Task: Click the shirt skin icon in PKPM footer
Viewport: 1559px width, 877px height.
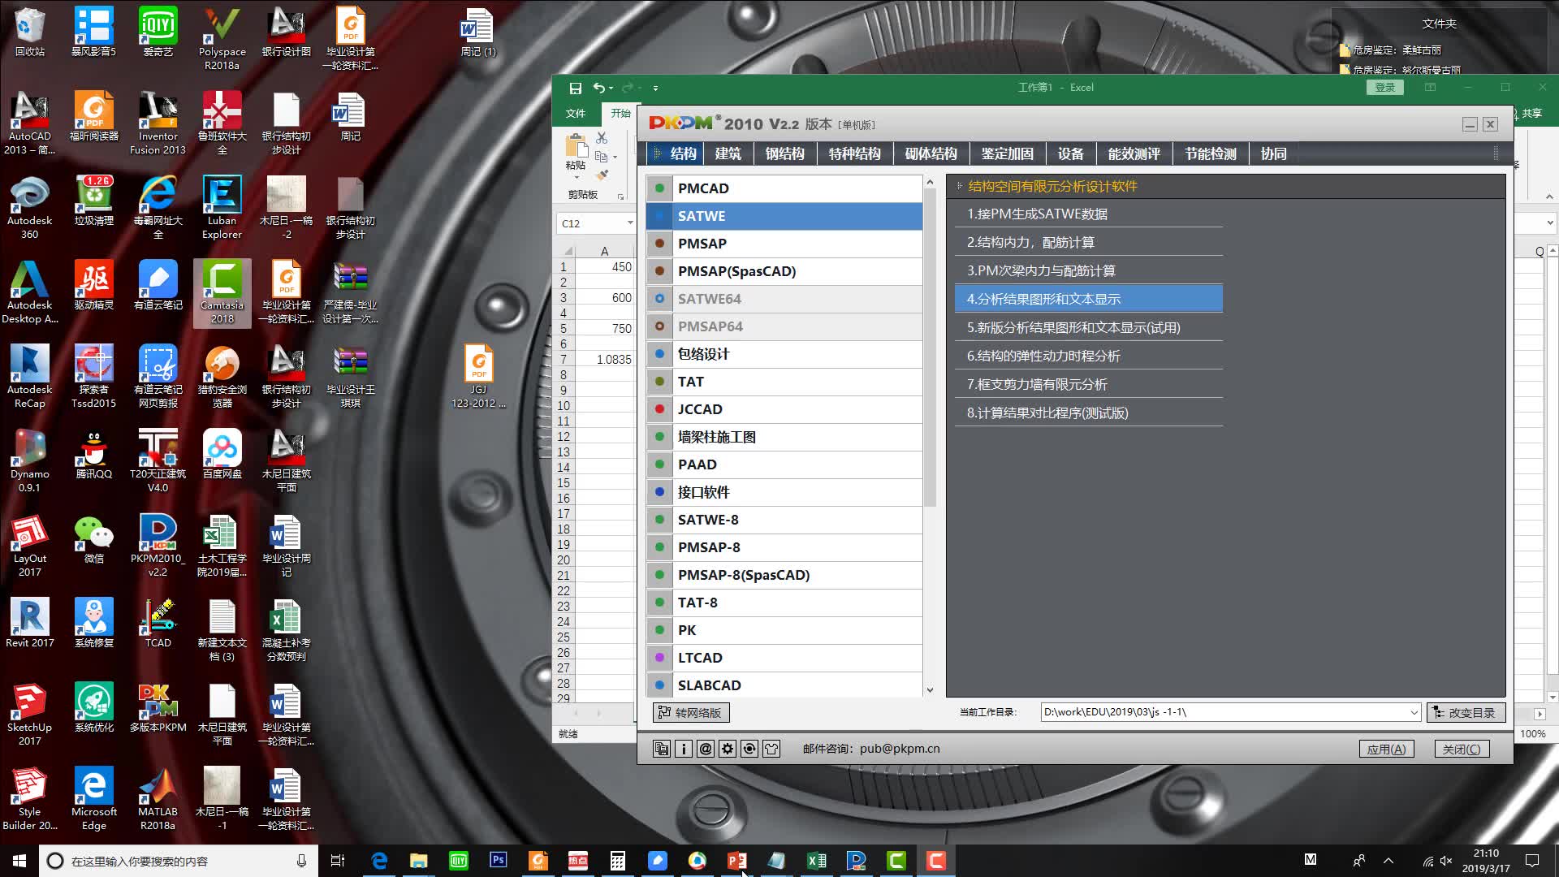Action: 771,749
